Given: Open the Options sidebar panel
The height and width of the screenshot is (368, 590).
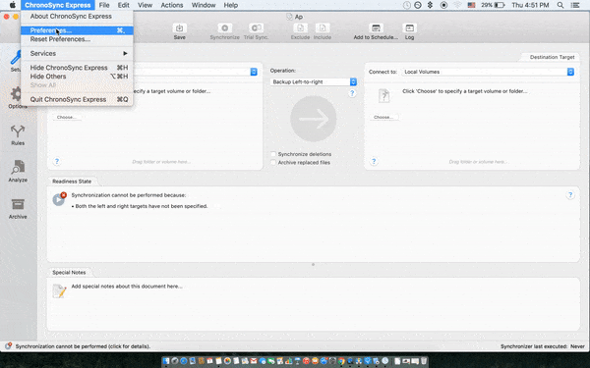Looking at the screenshot, I should click(18, 97).
